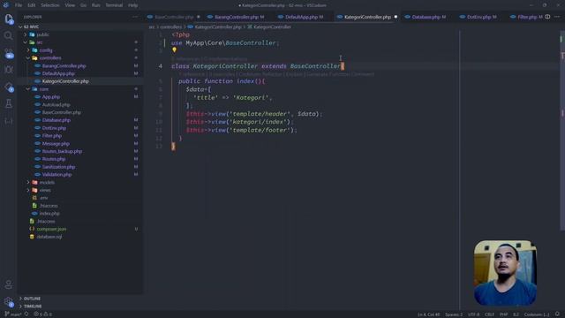Open the Testing flask icon view
565x318 pixels.
(x=9, y=104)
